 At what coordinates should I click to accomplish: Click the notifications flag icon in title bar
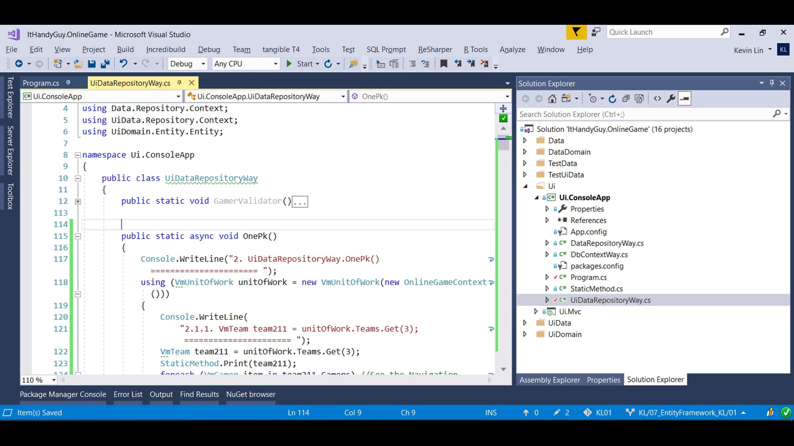click(x=576, y=32)
